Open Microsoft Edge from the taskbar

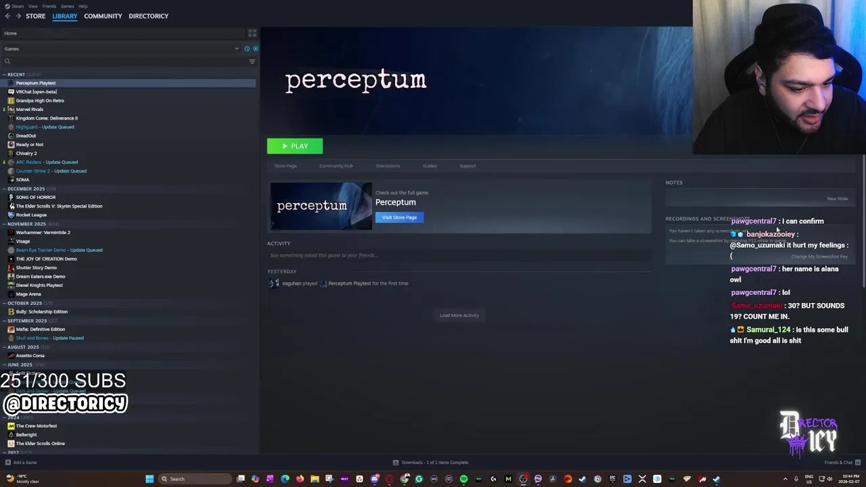point(285,479)
